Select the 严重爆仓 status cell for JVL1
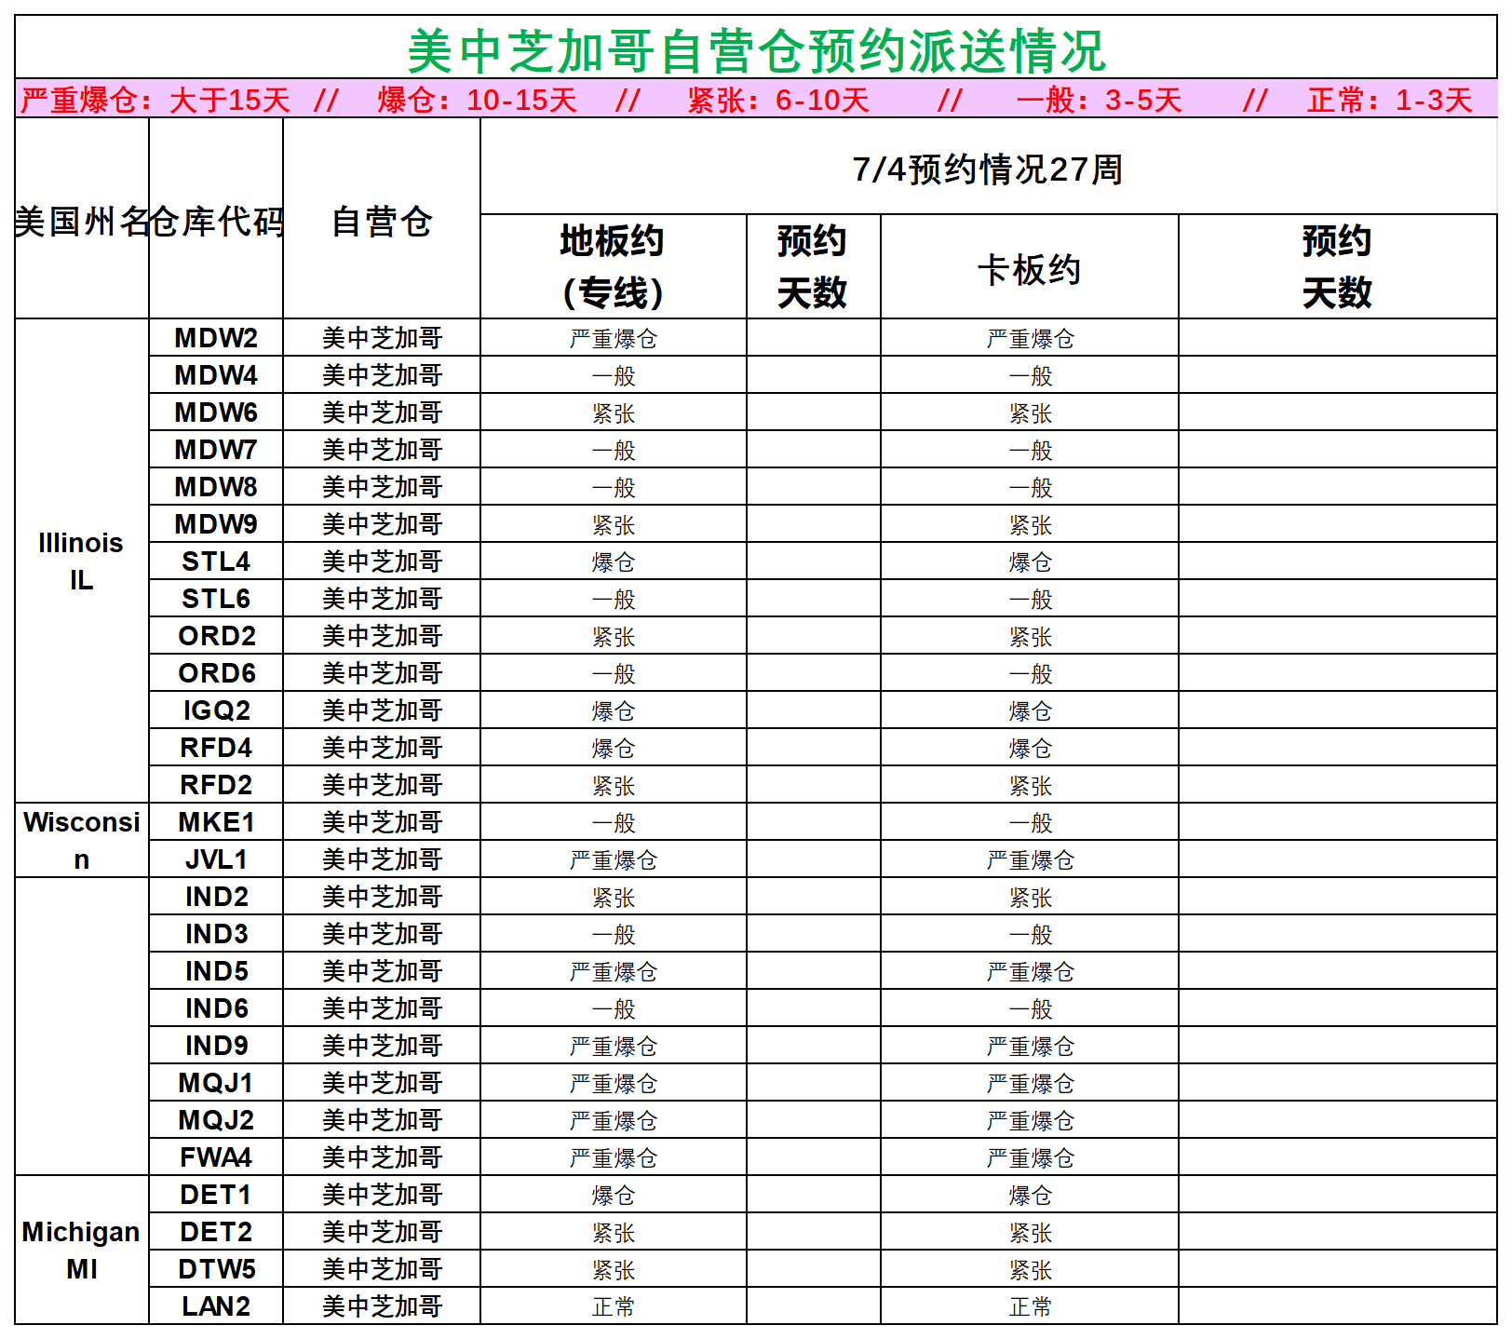Viewport: 1512px width, 1339px height. (614, 859)
